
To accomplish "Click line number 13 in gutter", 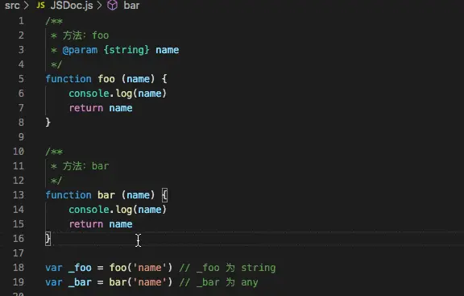I will 19,195.
